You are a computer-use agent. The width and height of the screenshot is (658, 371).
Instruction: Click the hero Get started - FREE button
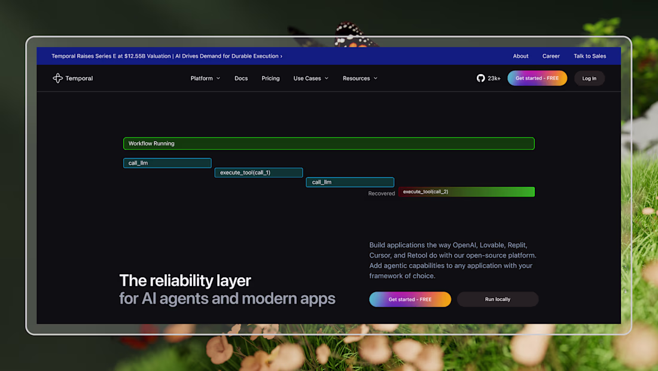coord(410,299)
